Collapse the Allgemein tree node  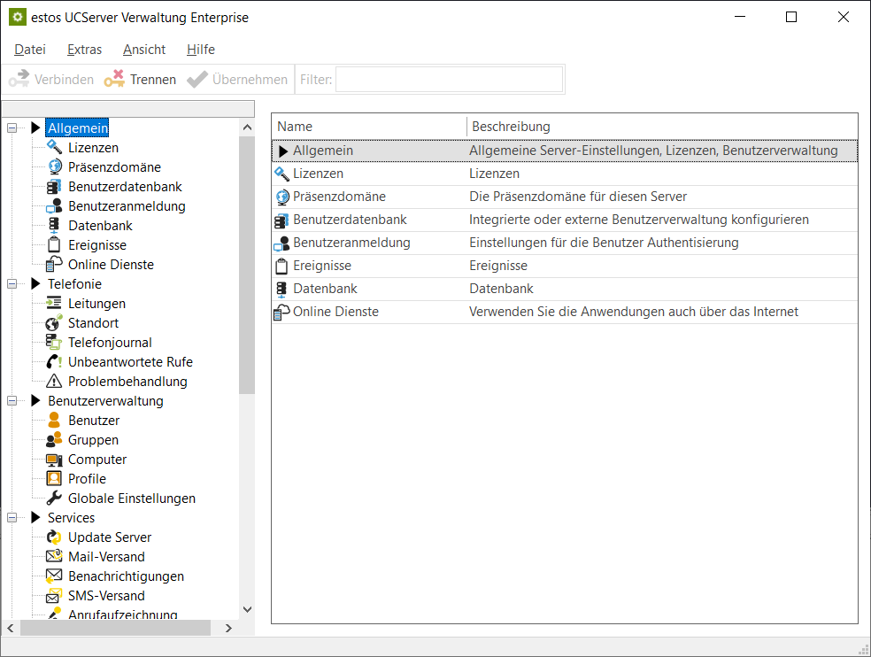click(x=12, y=128)
